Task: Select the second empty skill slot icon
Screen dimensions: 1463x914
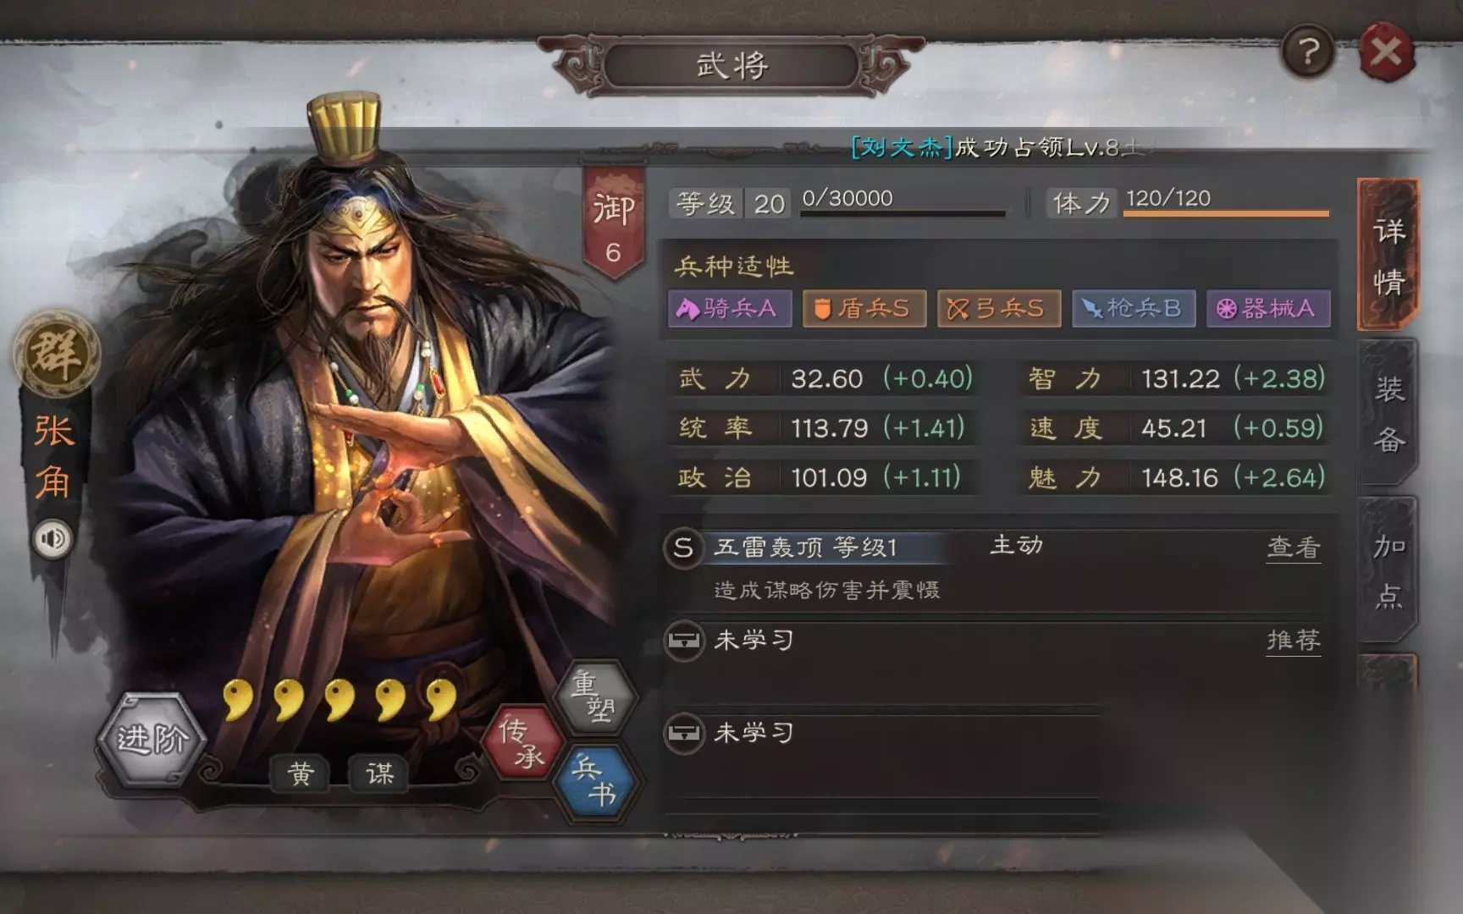Action: click(x=683, y=733)
